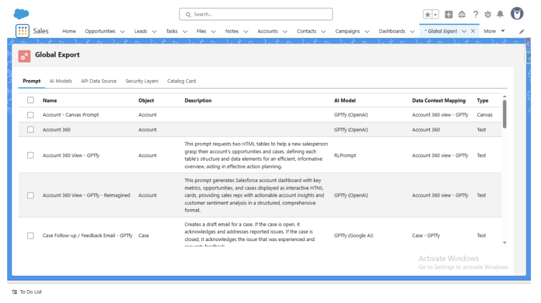Open the Help question mark icon
The width and height of the screenshot is (541, 303).
click(476, 14)
